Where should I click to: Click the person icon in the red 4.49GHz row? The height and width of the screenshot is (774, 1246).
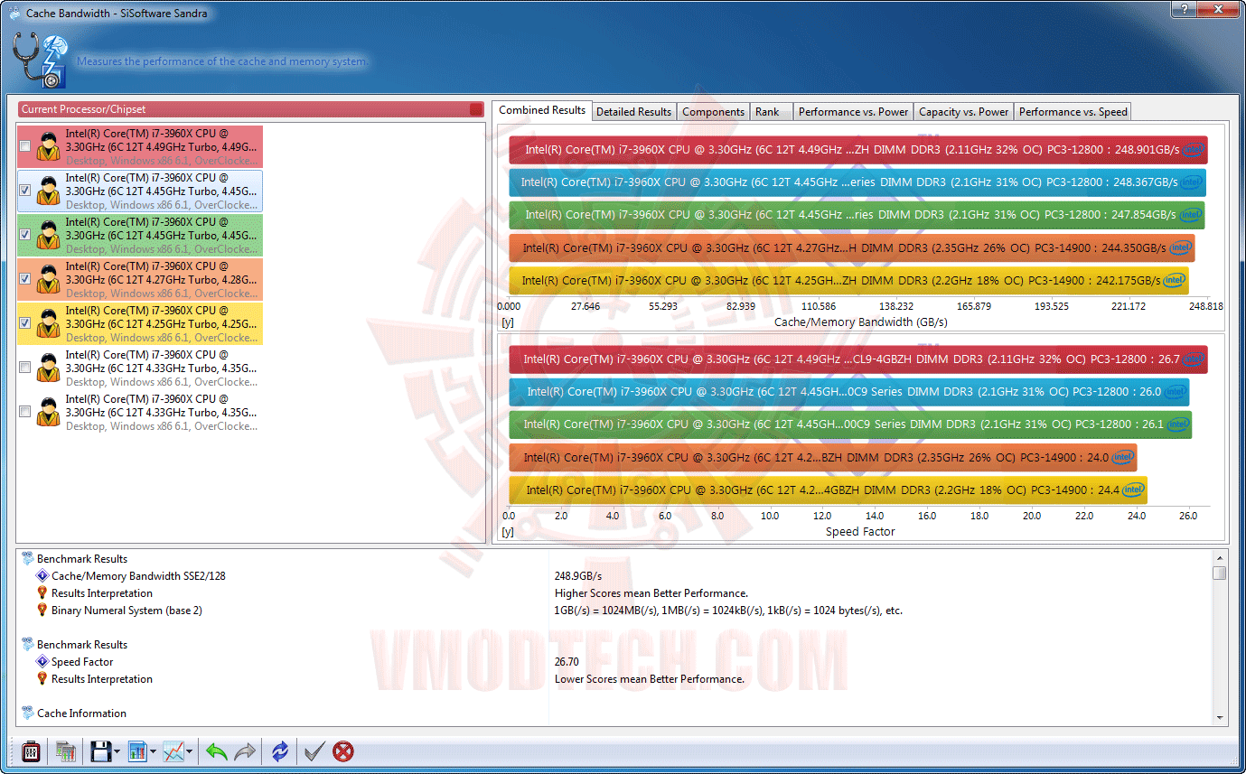tap(49, 146)
